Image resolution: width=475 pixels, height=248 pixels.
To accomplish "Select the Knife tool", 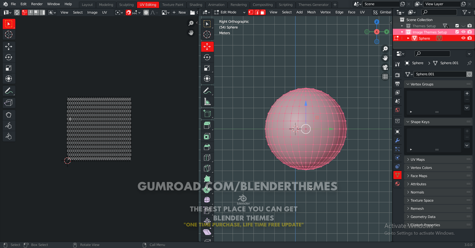I will click(207, 168).
